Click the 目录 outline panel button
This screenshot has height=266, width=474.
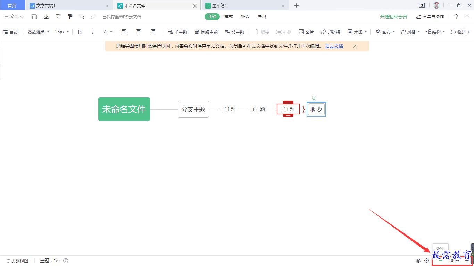(x=10, y=32)
